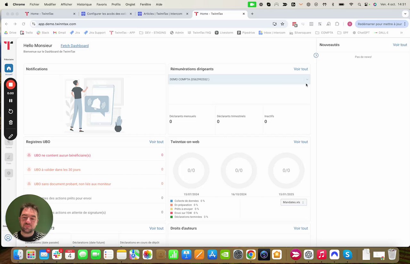Click the blue 'Collecte de données' legend swatch
410x264 pixels.
coord(172,201)
